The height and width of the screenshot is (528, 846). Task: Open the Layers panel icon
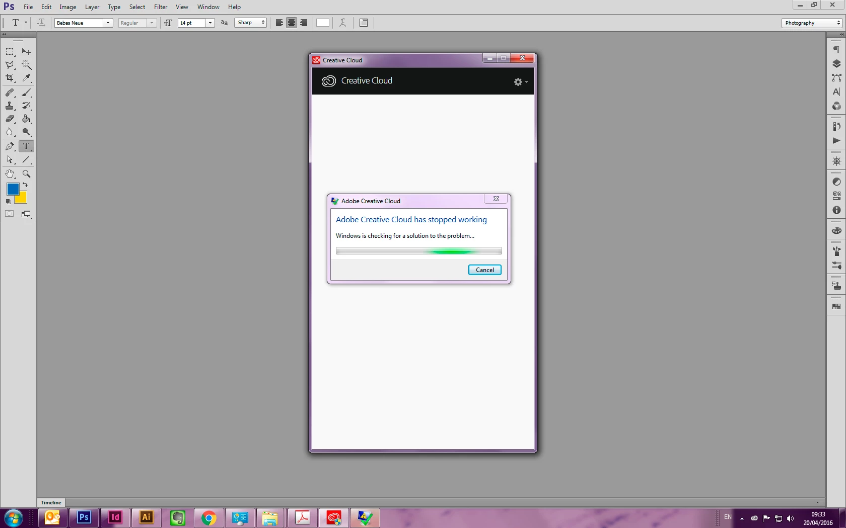836,64
